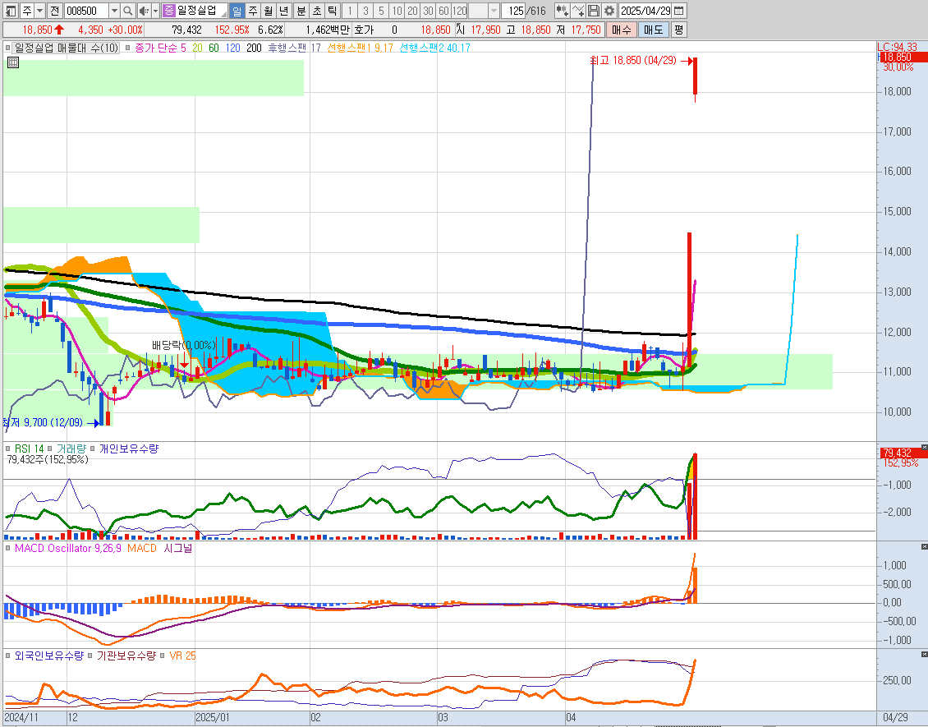Viewport: 928px width, 727px height.
Task: Expand the custom interval dropdown arrow
Action: [494, 11]
